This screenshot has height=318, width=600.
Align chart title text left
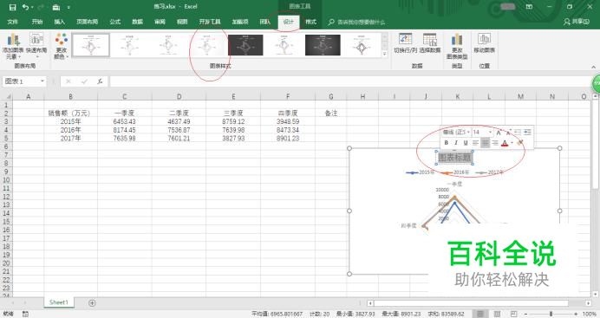tap(476, 143)
